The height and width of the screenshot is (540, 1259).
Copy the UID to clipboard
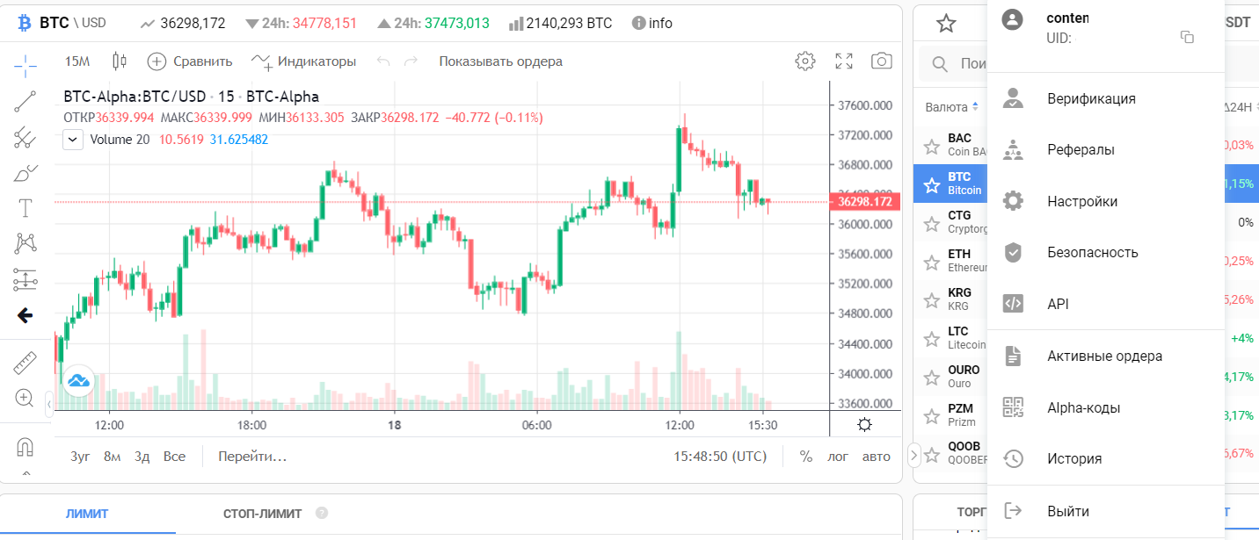pos(1187,37)
